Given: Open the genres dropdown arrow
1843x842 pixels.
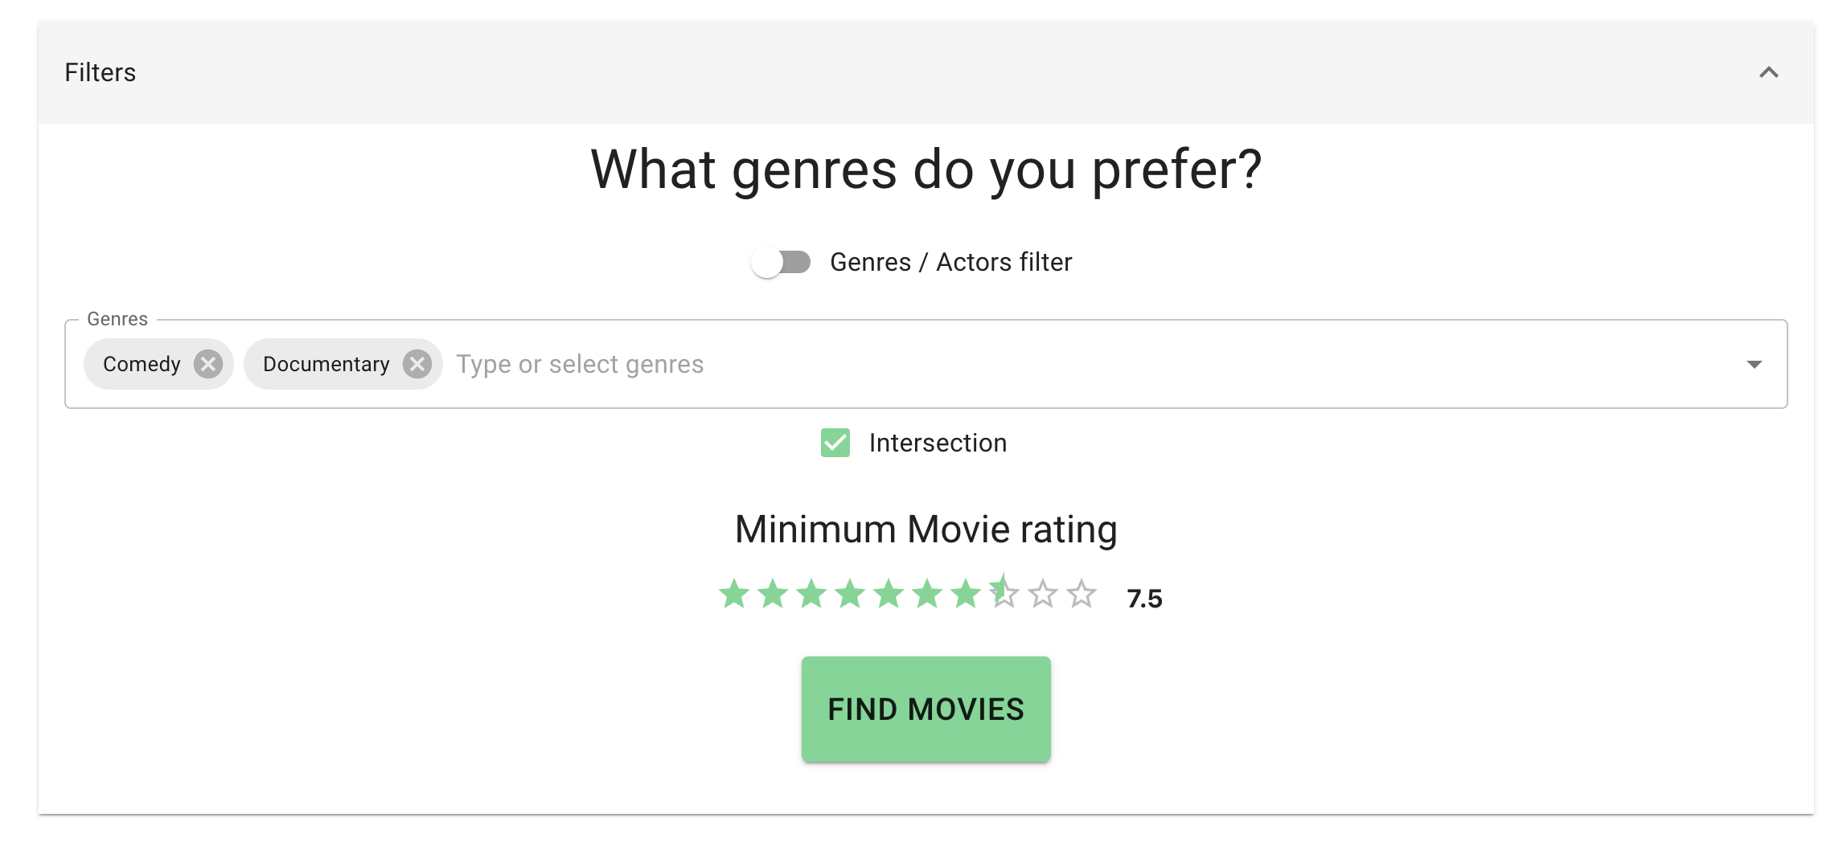Looking at the screenshot, I should click(x=1755, y=364).
